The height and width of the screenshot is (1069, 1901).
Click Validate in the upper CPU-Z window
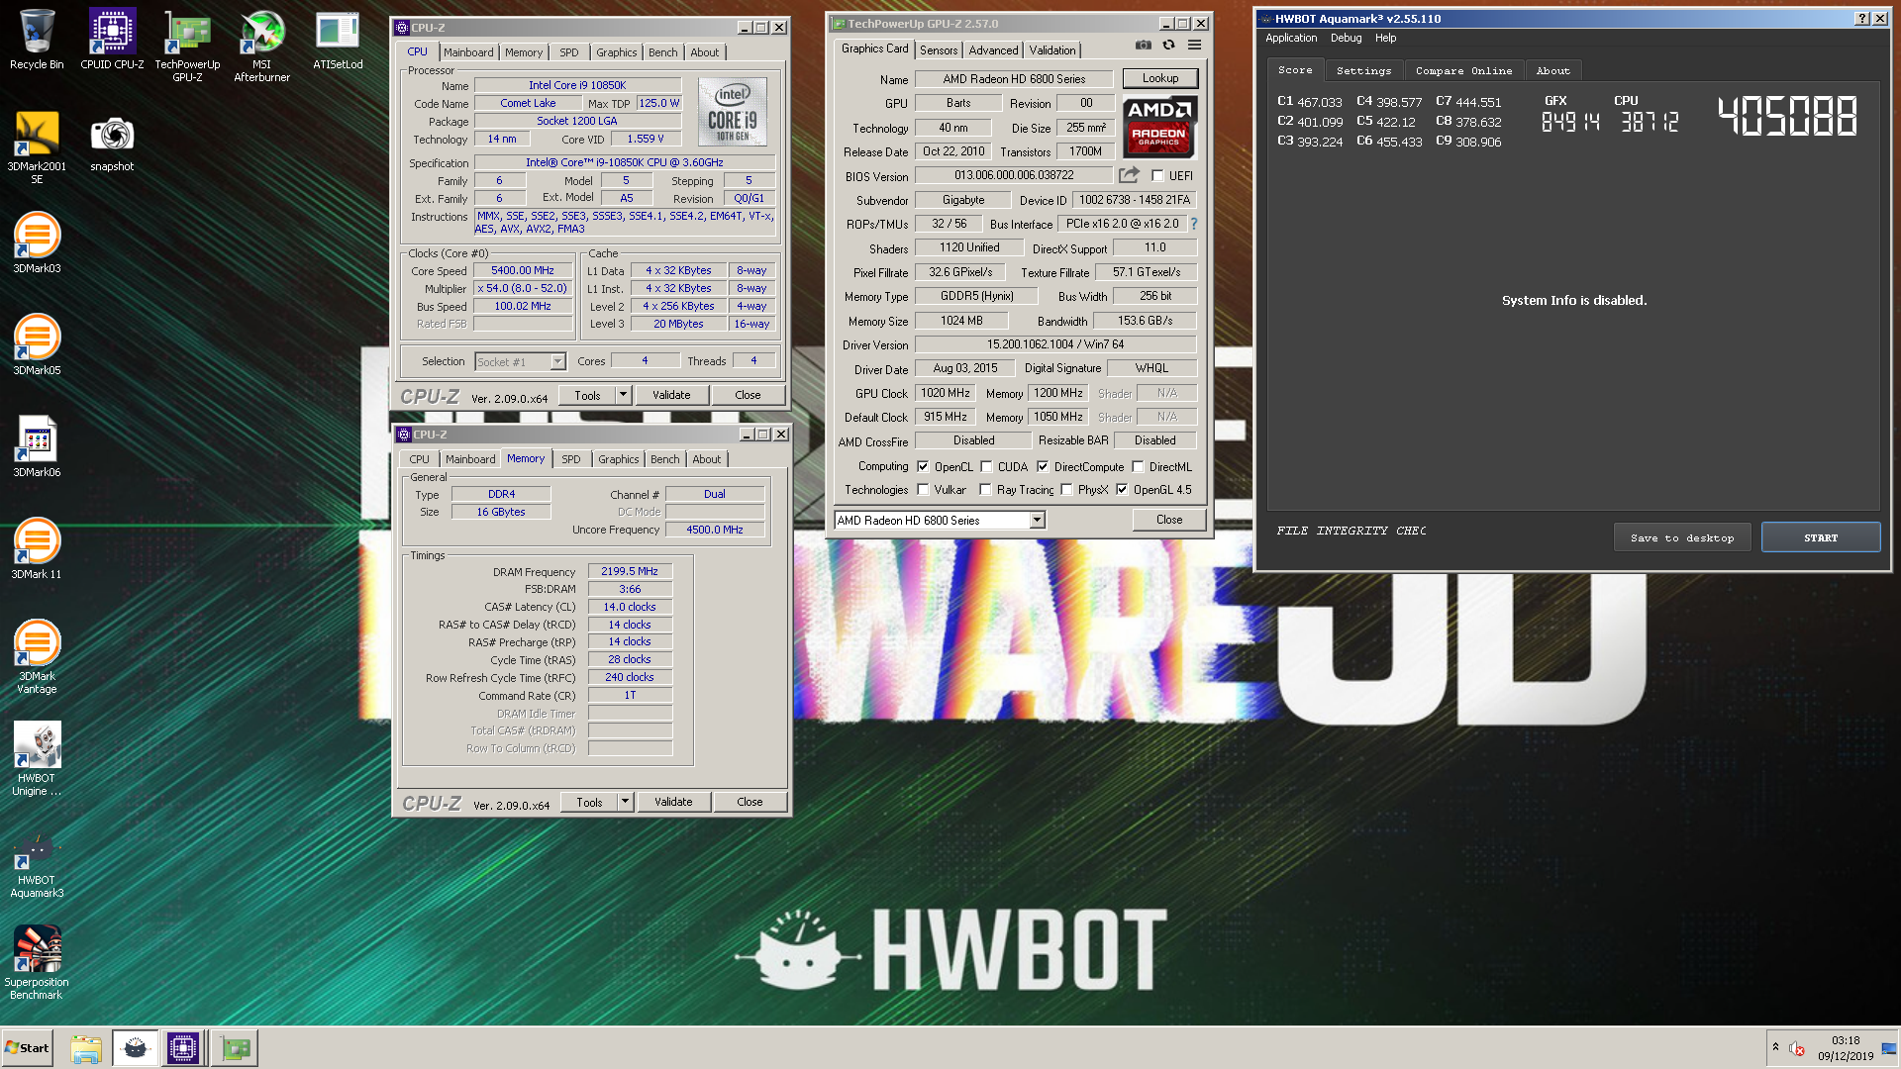tap(671, 395)
